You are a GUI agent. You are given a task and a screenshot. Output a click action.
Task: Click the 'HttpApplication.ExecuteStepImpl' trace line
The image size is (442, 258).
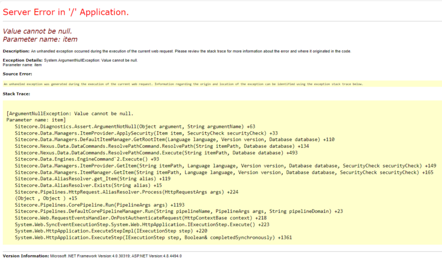click(x=111, y=231)
